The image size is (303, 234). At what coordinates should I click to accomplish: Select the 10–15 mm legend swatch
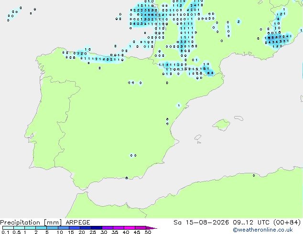64,228
